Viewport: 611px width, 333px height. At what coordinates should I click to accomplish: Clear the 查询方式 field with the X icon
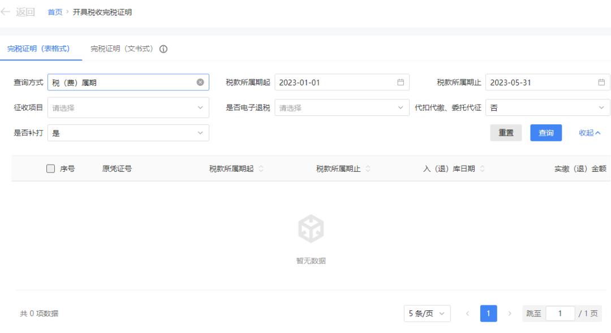200,83
